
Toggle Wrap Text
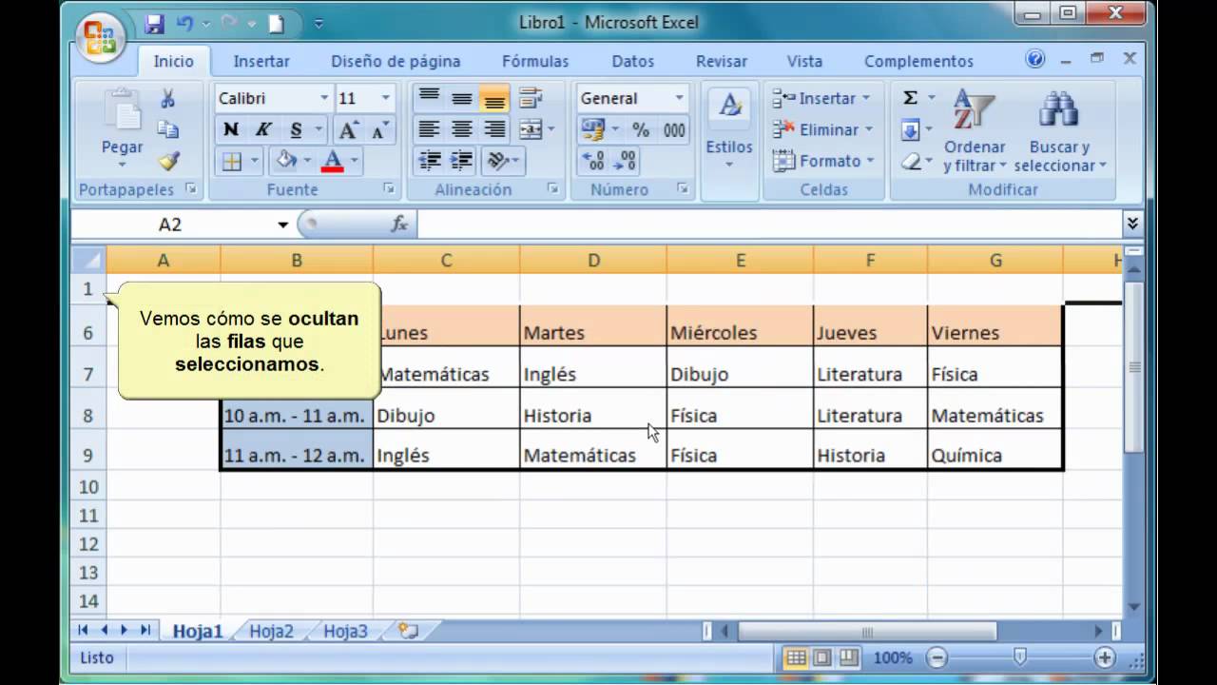[531, 98]
